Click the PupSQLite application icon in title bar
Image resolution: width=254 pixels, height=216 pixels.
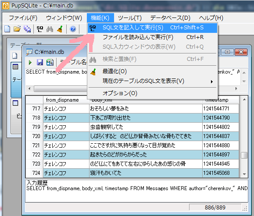6,6
